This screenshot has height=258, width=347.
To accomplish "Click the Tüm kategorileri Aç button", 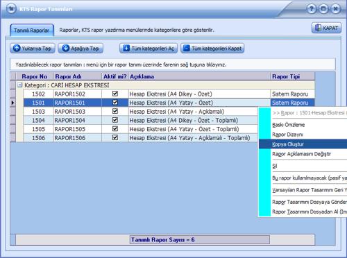I will (149, 49).
